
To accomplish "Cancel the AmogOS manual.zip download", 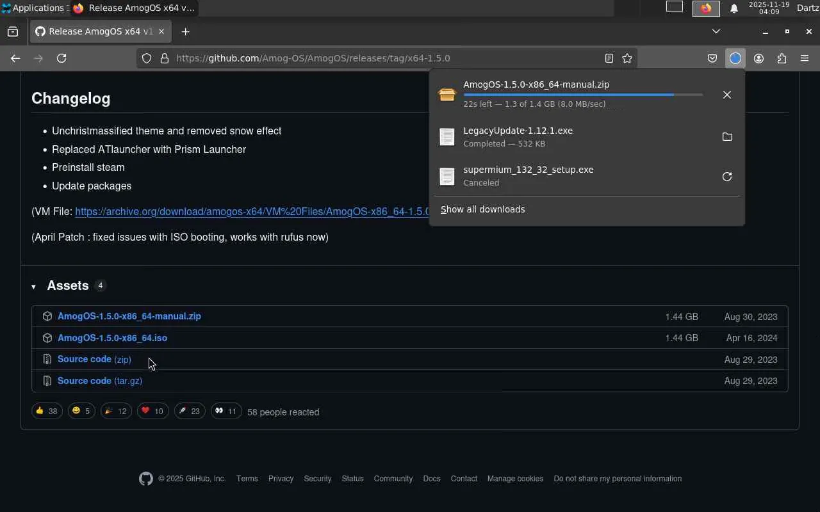I will [x=726, y=95].
